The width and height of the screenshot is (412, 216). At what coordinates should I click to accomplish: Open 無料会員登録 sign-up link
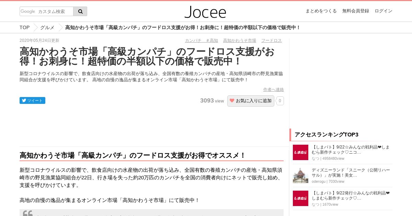click(x=356, y=11)
